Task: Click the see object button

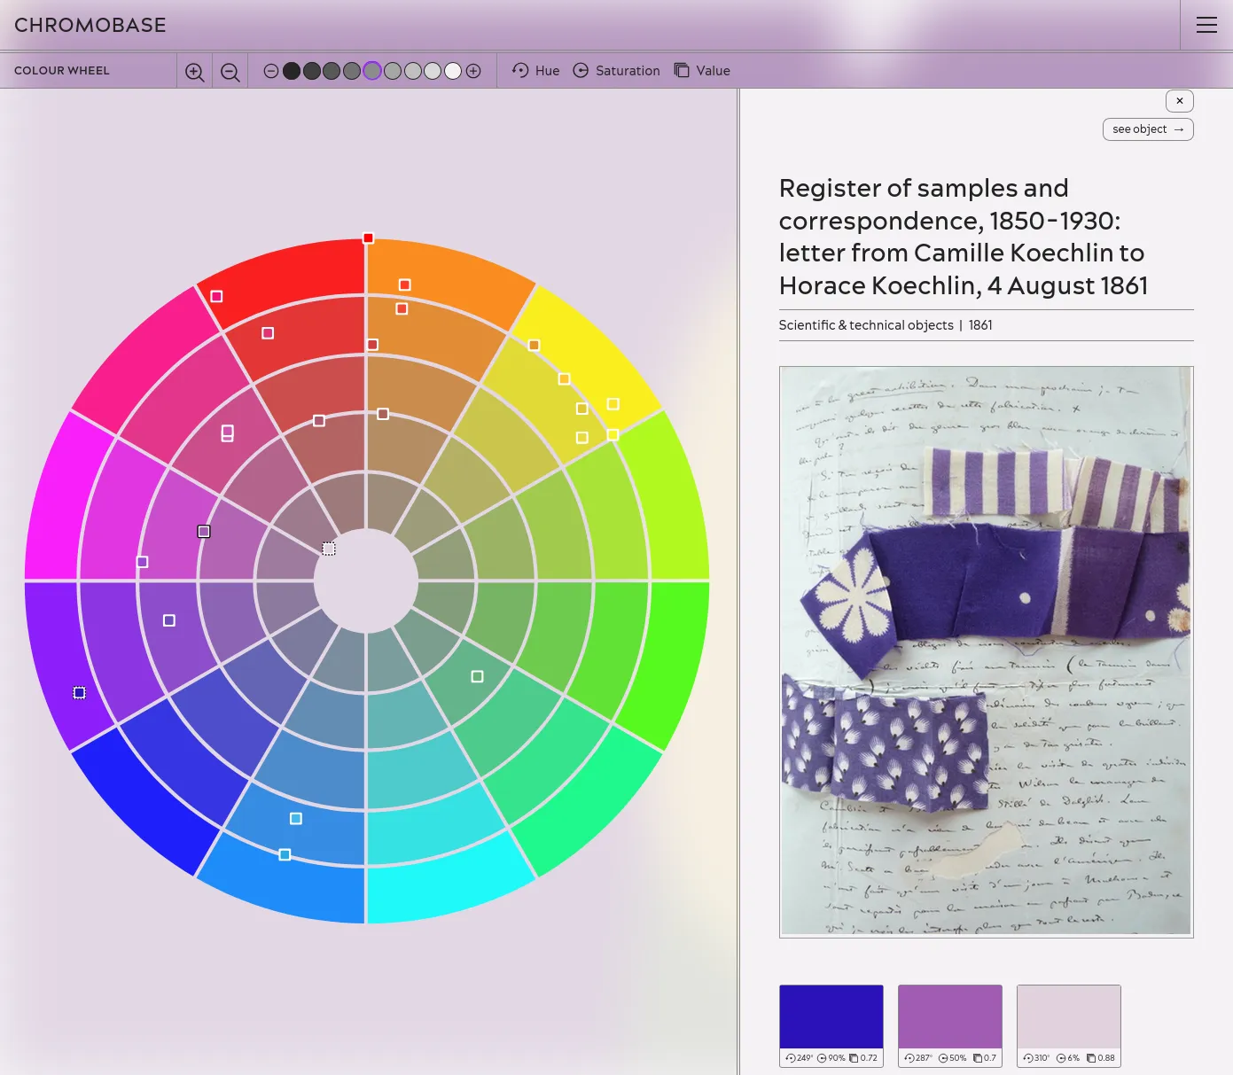Action: [1147, 129]
